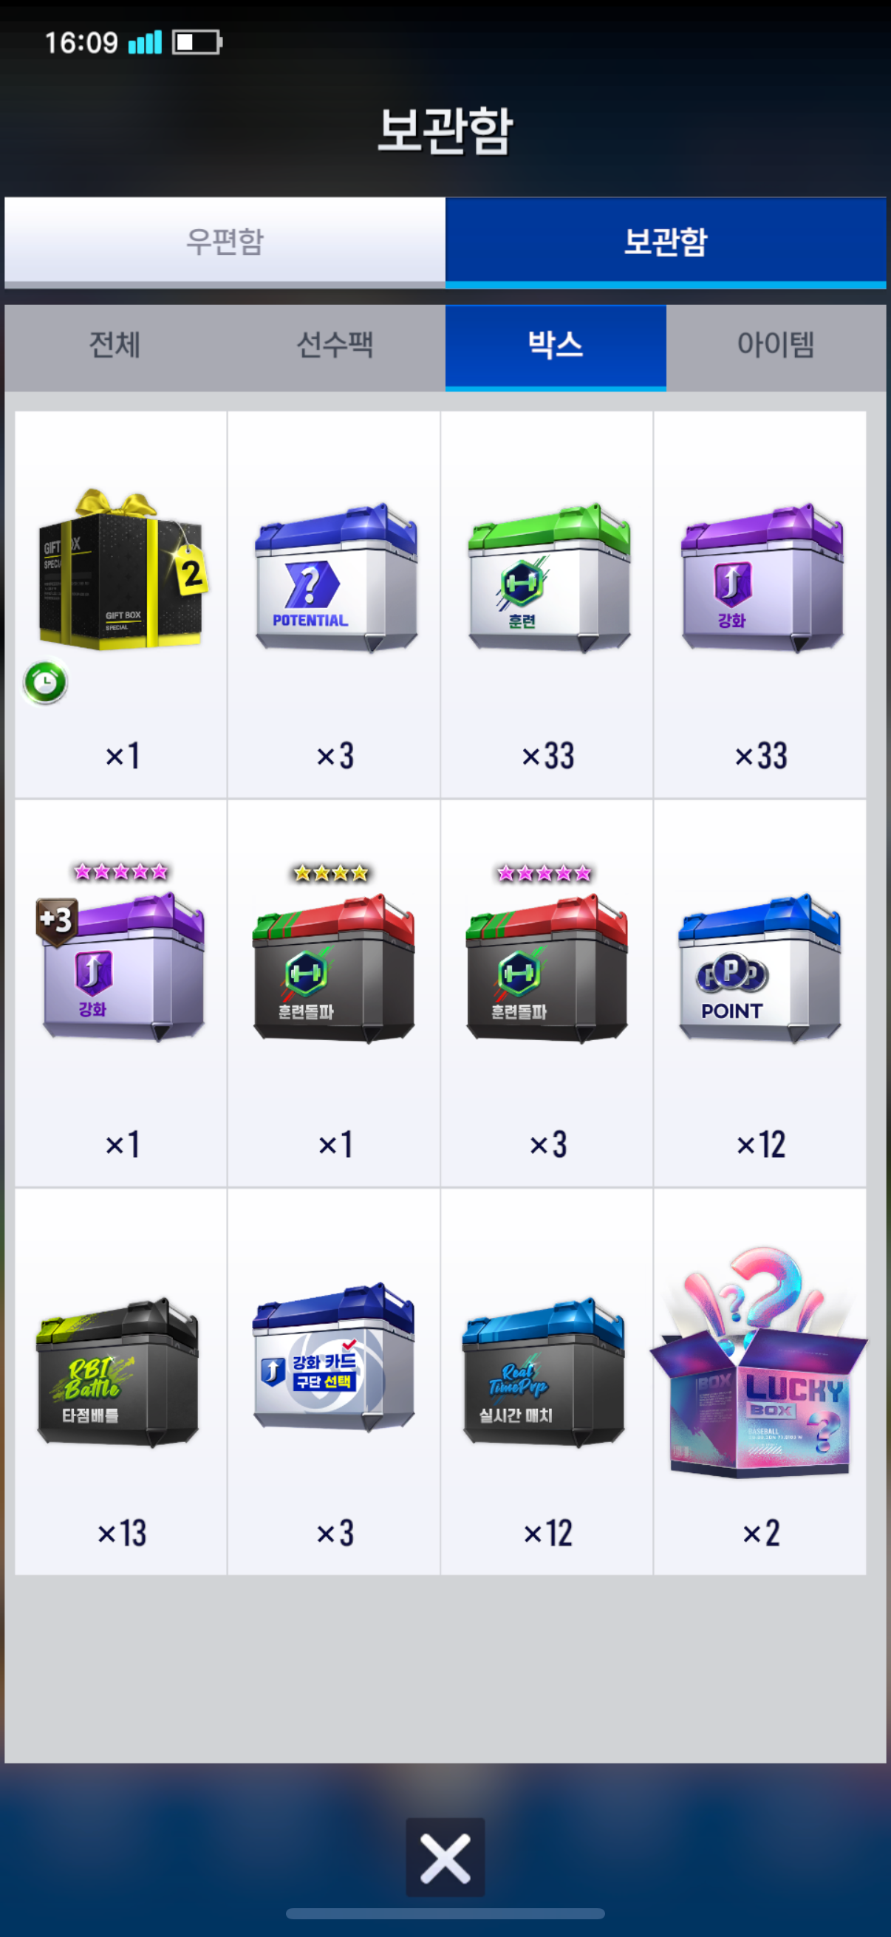
Task: Switch to the 우편함 mailbox tab
Action: [225, 242]
